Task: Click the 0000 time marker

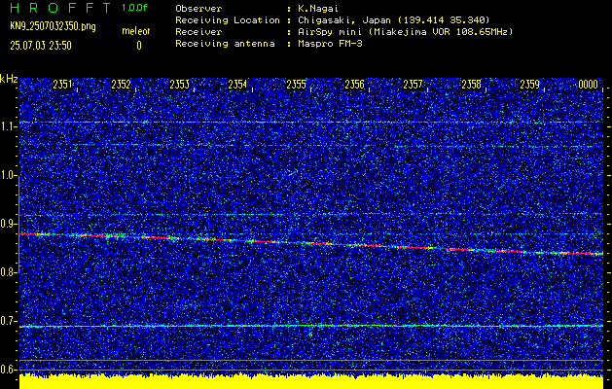Action: 589,85
